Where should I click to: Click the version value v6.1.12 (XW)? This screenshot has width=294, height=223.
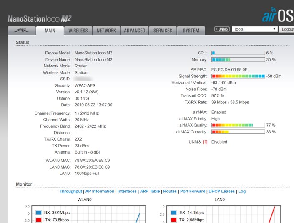pyautogui.click(x=86, y=92)
